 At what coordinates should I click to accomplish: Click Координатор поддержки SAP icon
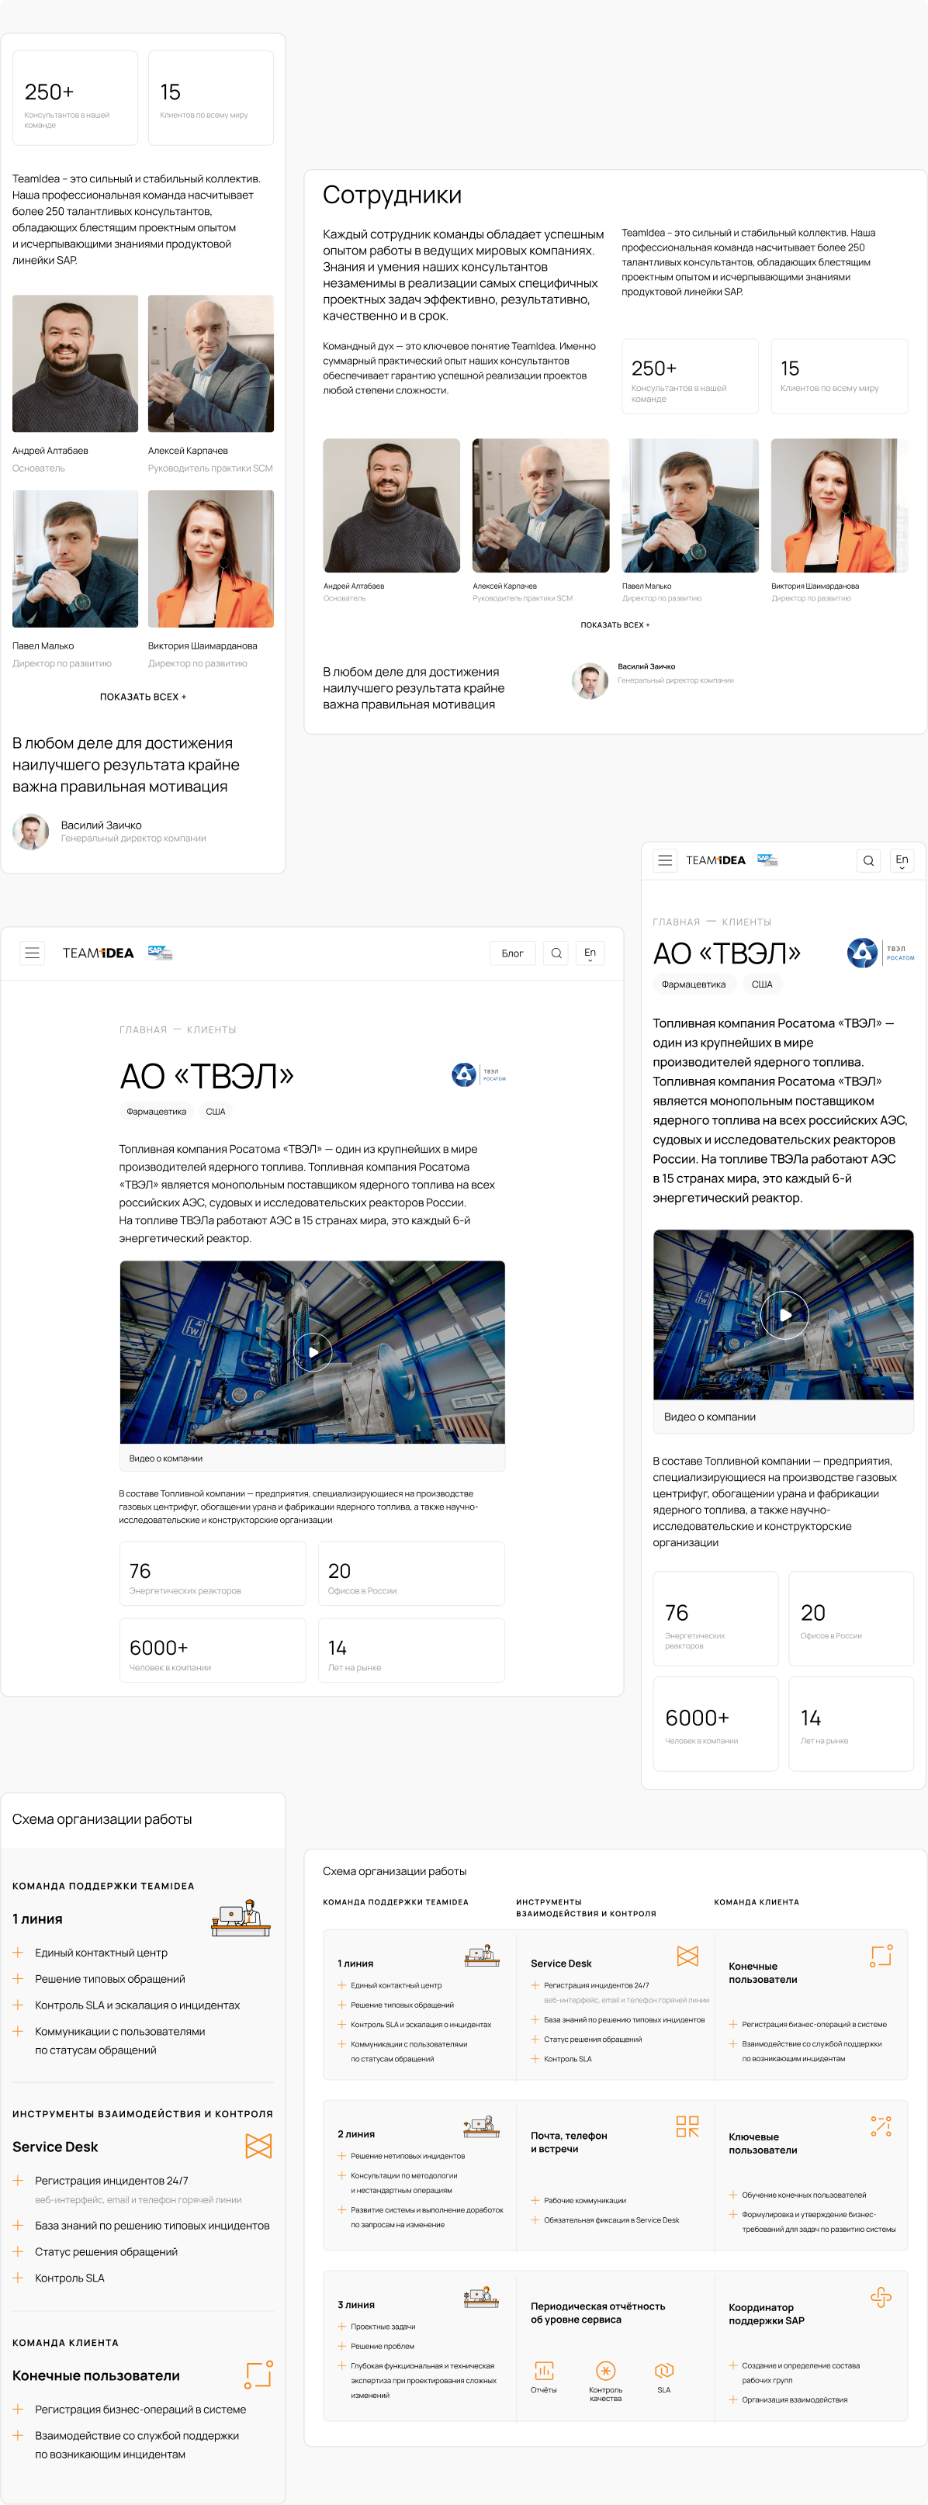point(881,2297)
